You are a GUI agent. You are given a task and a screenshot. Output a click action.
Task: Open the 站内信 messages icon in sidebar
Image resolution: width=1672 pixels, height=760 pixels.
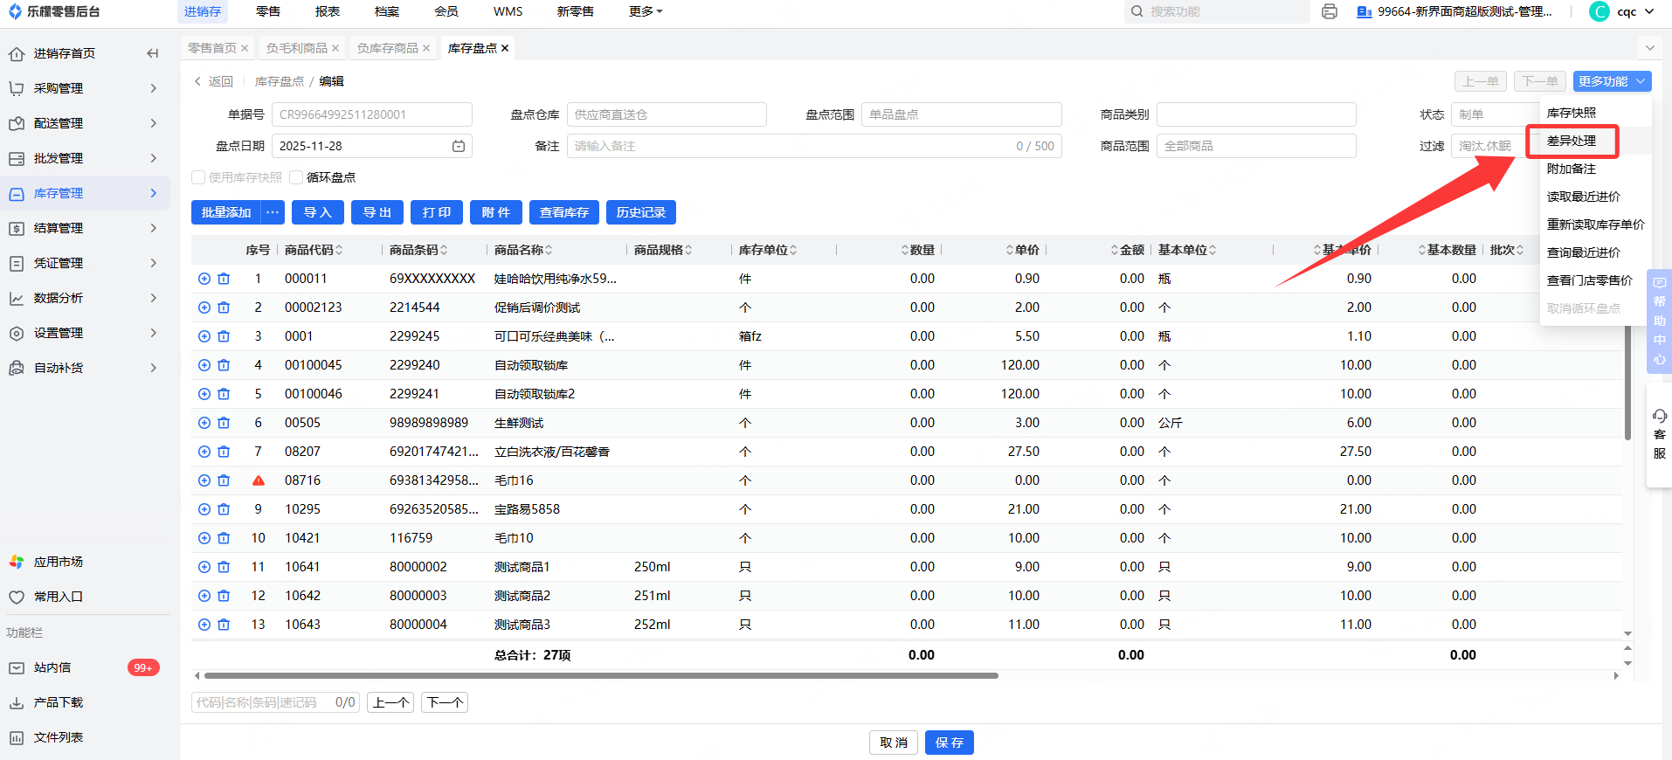pos(17,667)
